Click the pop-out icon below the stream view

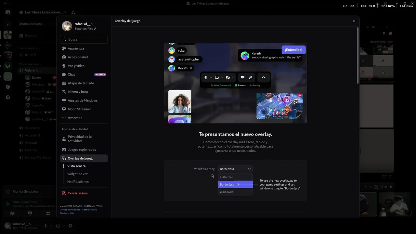click(384, 177)
